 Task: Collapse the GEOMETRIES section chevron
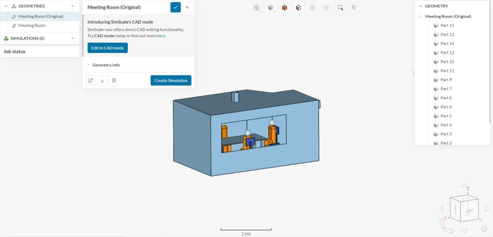coord(6,6)
